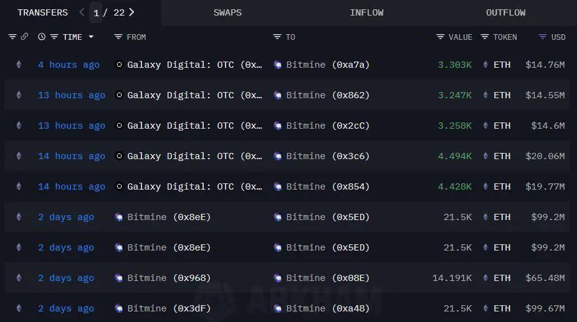Open the OUTFLOW tab

(505, 12)
